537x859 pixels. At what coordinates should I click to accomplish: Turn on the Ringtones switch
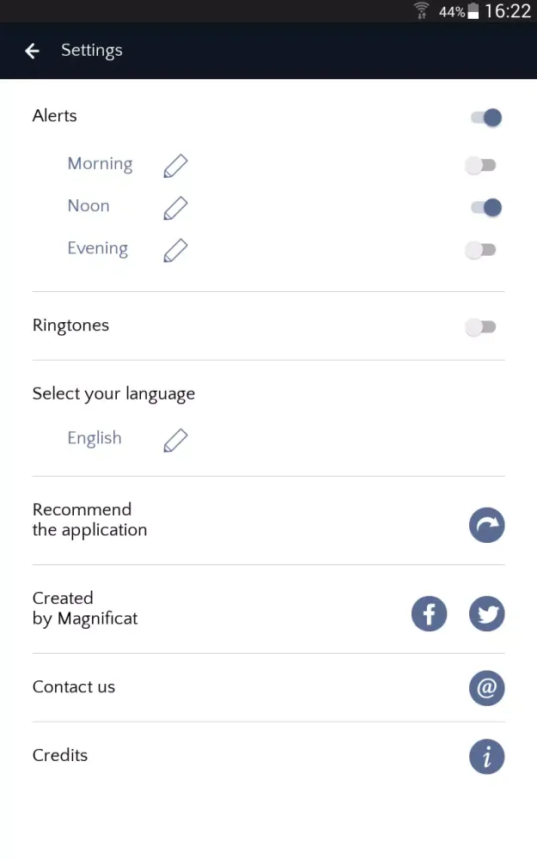click(479, 326)
